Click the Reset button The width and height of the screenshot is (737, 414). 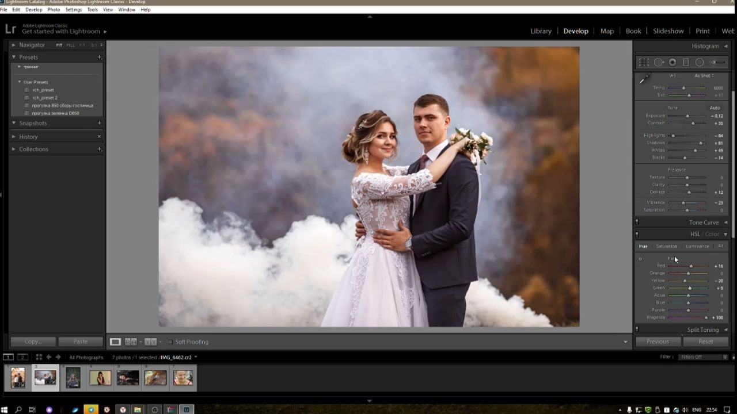coord(705,342)
